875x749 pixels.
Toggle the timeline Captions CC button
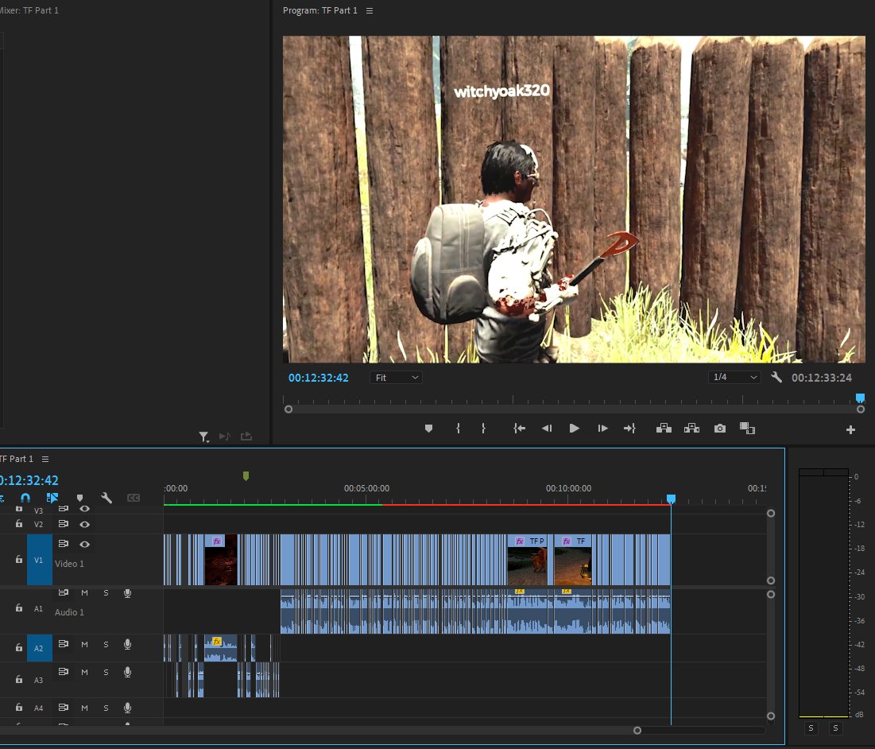click(x=134, y=498)
